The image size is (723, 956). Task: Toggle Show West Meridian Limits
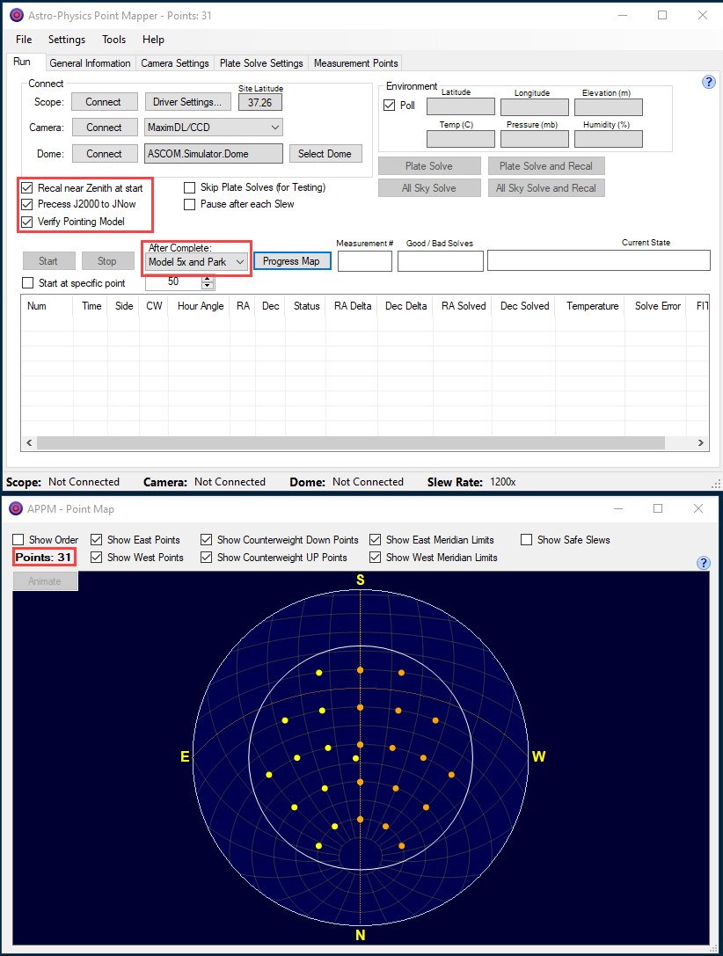[x=376, y=558]
